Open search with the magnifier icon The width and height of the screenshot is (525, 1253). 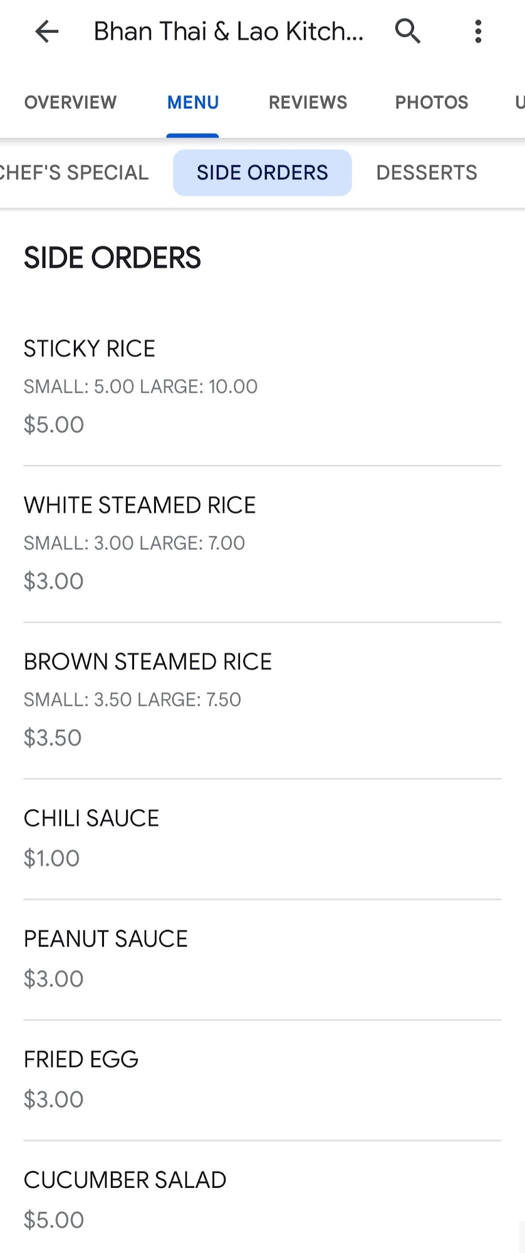point(408,31)
